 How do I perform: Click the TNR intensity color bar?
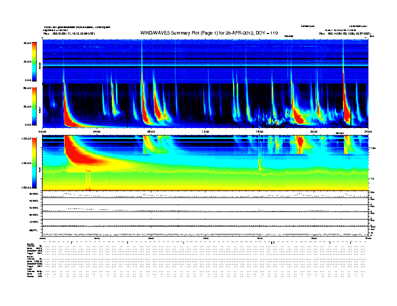click(34, 163)
